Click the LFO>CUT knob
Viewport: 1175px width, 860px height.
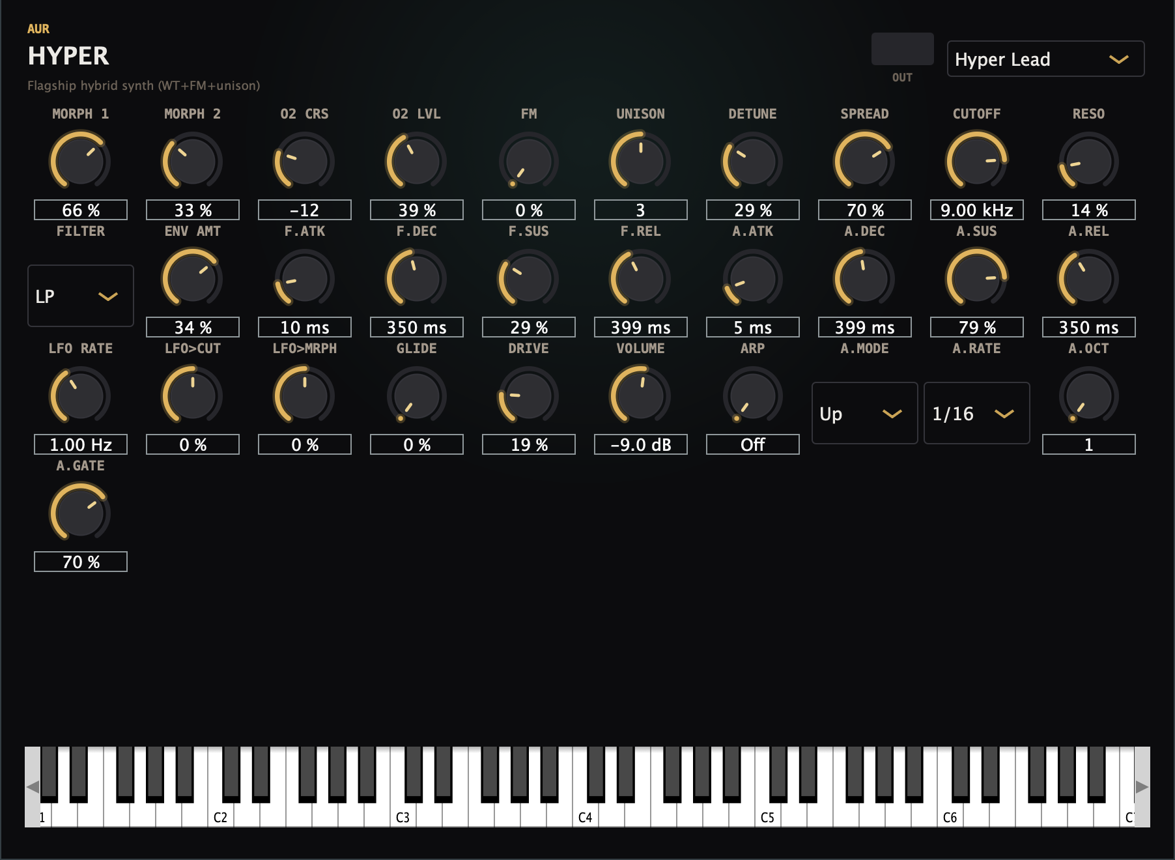click(x=192, y=395)
